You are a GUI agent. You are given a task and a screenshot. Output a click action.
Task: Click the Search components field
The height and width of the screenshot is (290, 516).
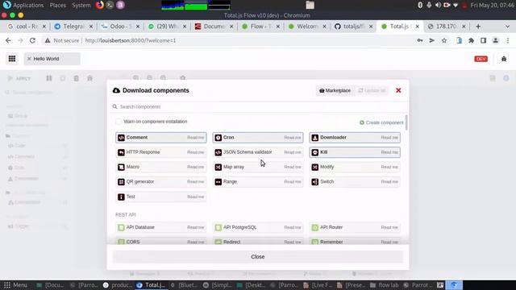coord(258,107)
